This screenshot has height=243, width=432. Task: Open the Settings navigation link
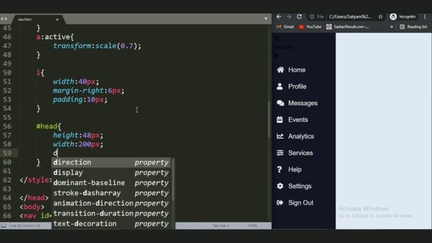tap(300, 186)
